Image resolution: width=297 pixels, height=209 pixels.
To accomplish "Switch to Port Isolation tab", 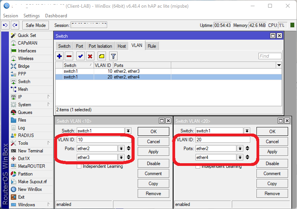I will (100, 46).
